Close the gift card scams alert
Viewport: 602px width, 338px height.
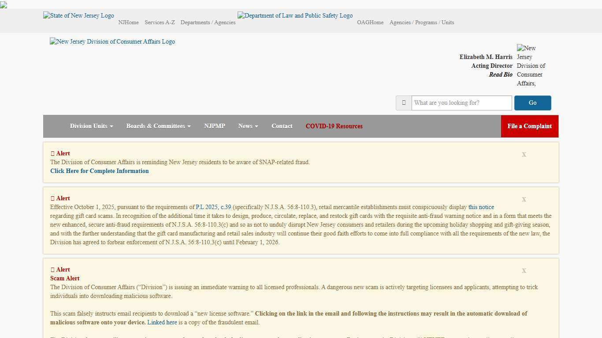[x=524, y=199]
